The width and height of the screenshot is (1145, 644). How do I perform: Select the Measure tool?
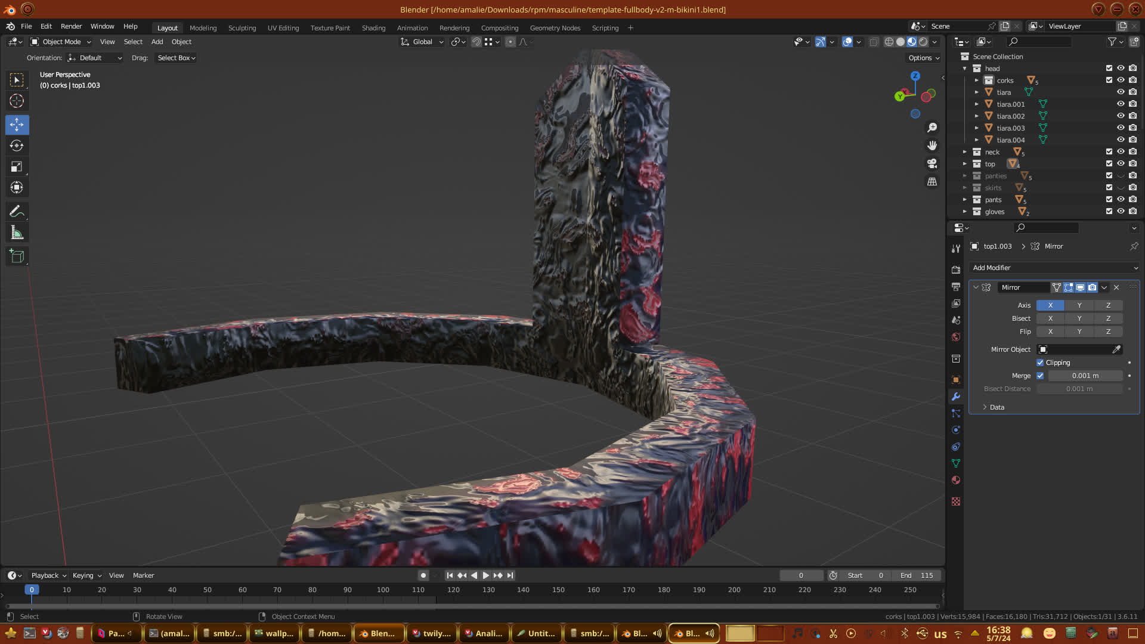point(17,233)
